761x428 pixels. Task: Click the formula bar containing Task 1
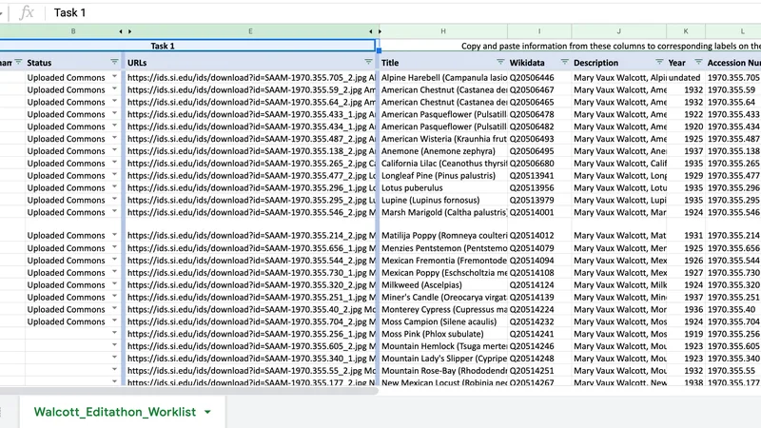click(402, 12)
